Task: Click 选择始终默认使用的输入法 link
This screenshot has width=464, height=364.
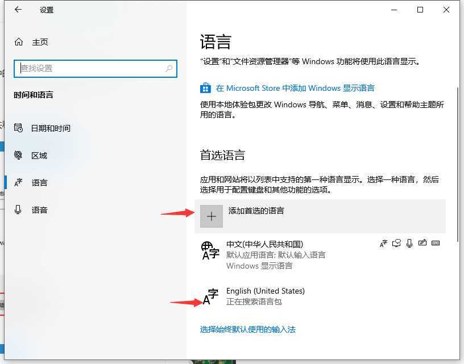Action: click(248, 329)
